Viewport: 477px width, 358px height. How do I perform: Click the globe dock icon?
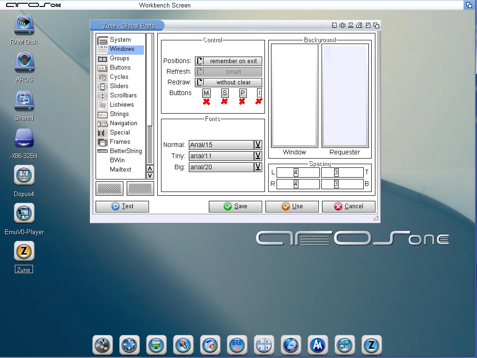(290, 345)
